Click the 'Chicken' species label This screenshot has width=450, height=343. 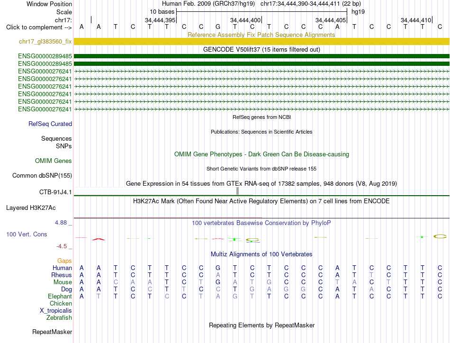coord(61,303)
